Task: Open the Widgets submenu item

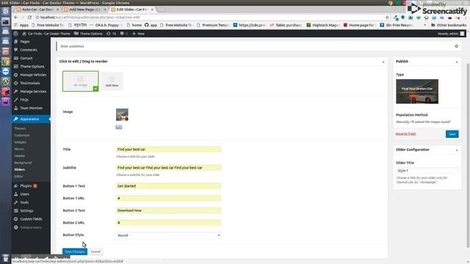Action: coord(21,142)
